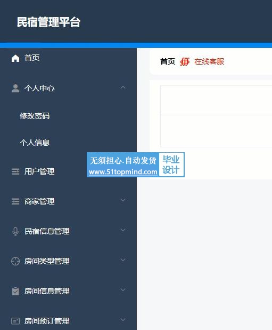Open the 修改密码 menu item
The width and height of the screenshot is (272, 330).
(x=35, y=116)
